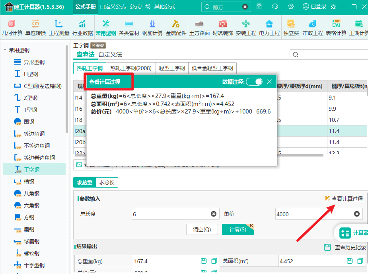Switch to 求总重 calculation mode

(x=84, y=182)
